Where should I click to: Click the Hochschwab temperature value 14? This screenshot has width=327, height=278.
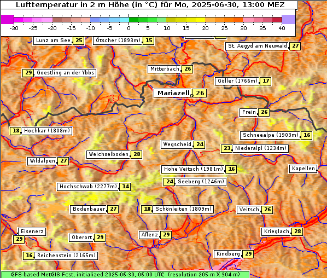pos(125,187)
